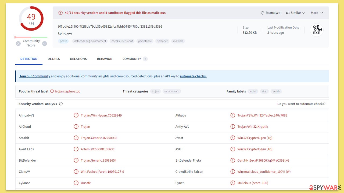Click the 49/74 detection score gauge

(x=31, y=18)
